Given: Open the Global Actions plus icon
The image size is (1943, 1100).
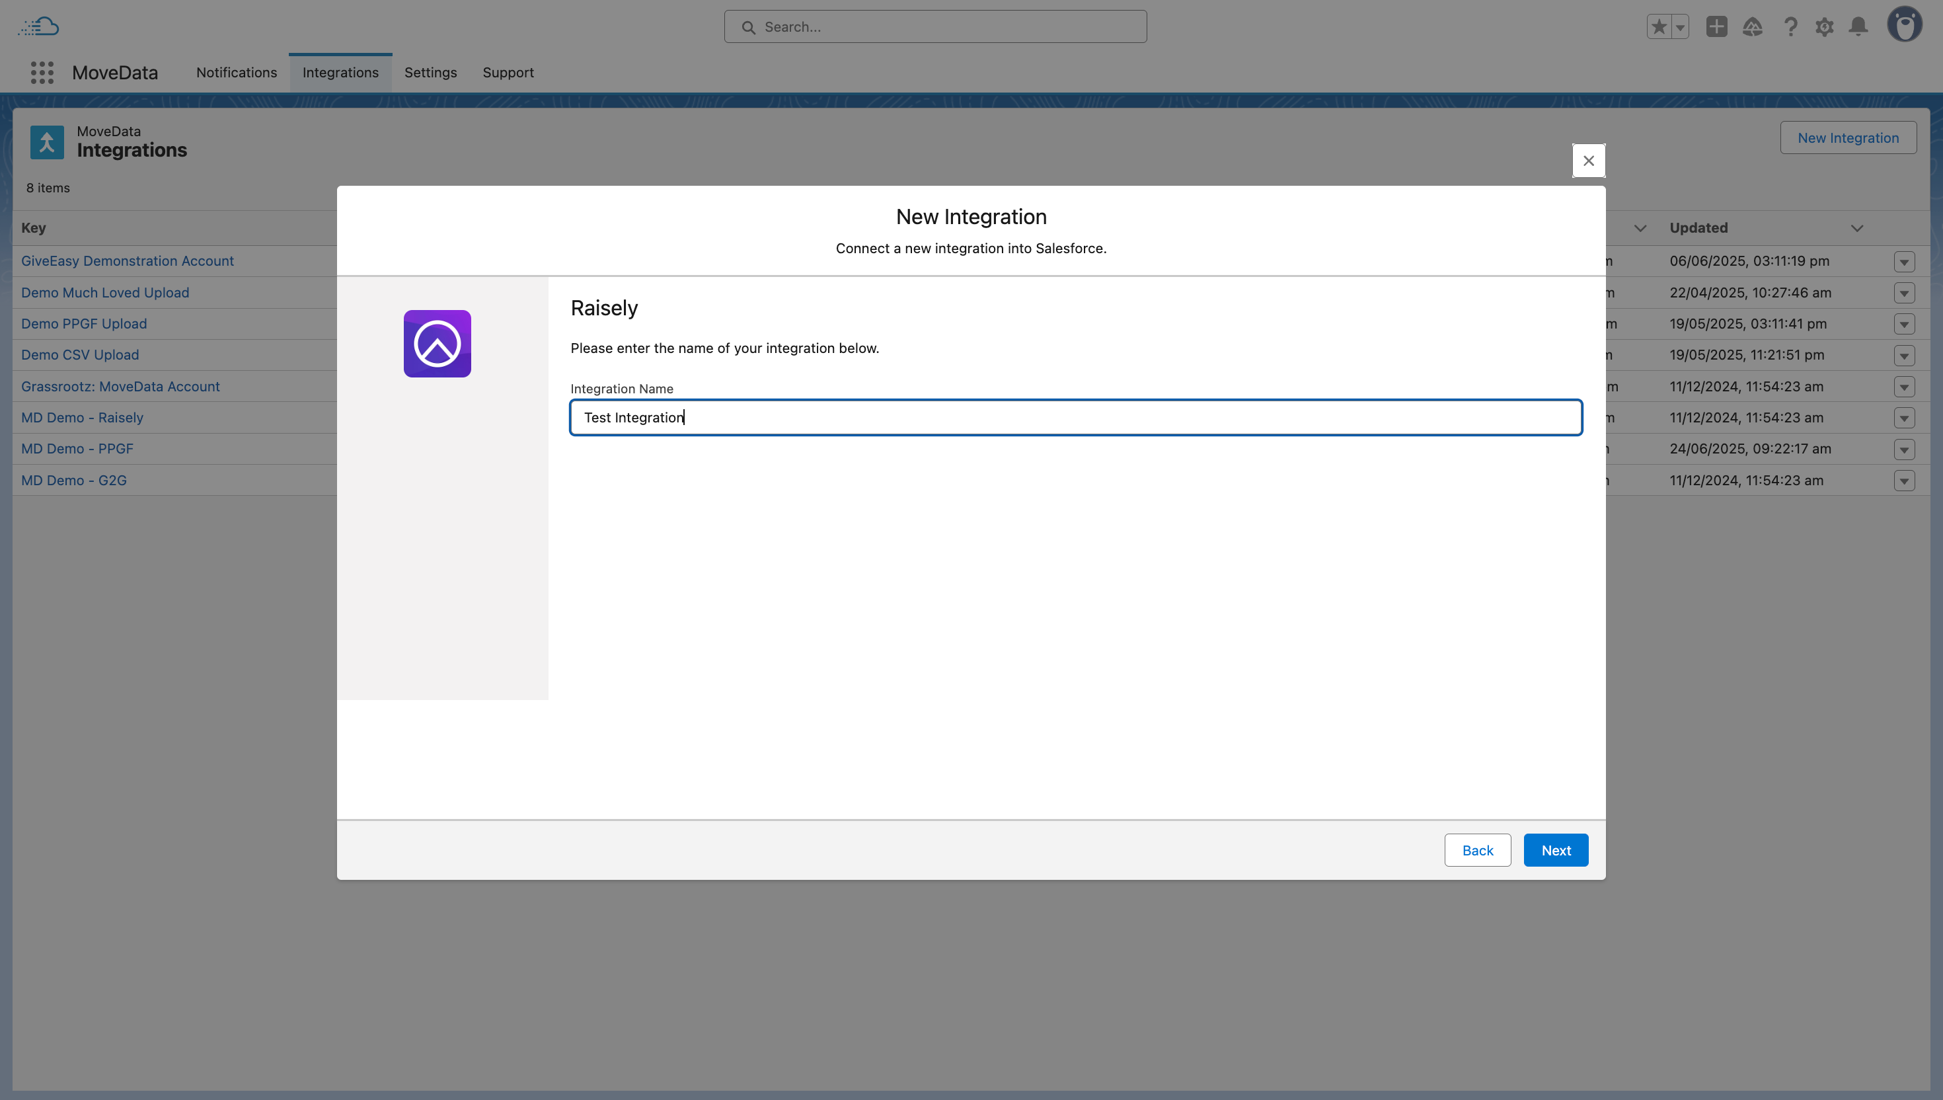Looking at the screenshot, I should coord(1716,27).
